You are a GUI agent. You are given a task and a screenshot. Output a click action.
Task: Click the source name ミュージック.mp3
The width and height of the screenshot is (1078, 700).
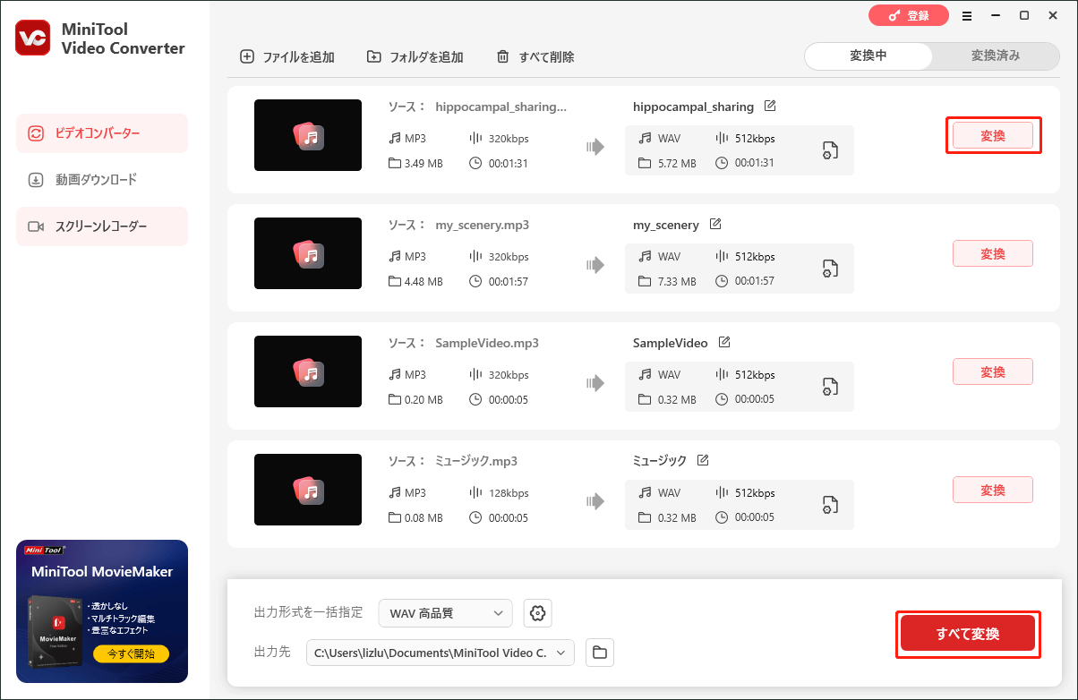pos(476,461)
